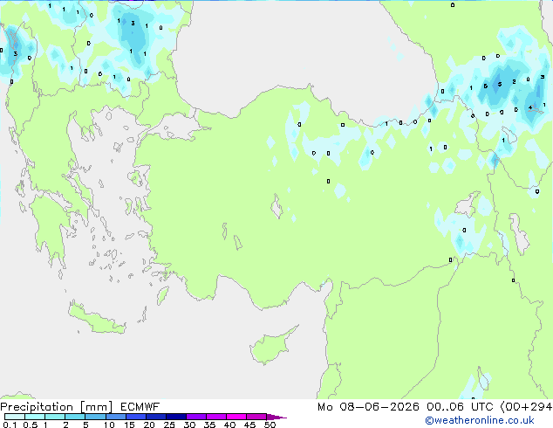
Task: Click the '(00+294' forecast offset text
Action: coord(527,407)
